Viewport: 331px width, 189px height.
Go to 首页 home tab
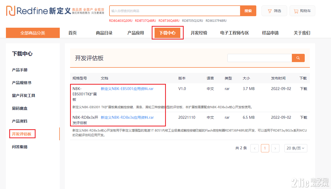[72, 33]
